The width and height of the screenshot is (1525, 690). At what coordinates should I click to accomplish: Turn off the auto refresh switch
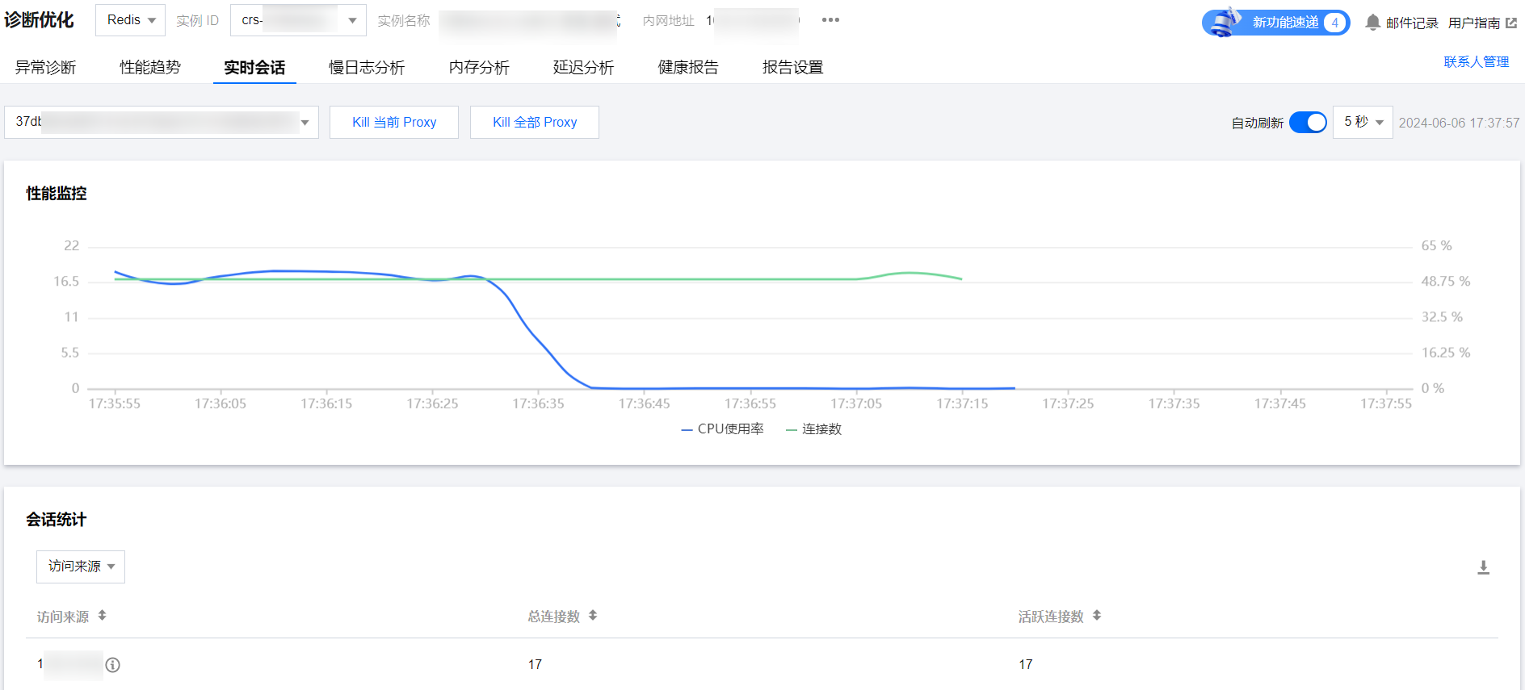[1308, 123]
